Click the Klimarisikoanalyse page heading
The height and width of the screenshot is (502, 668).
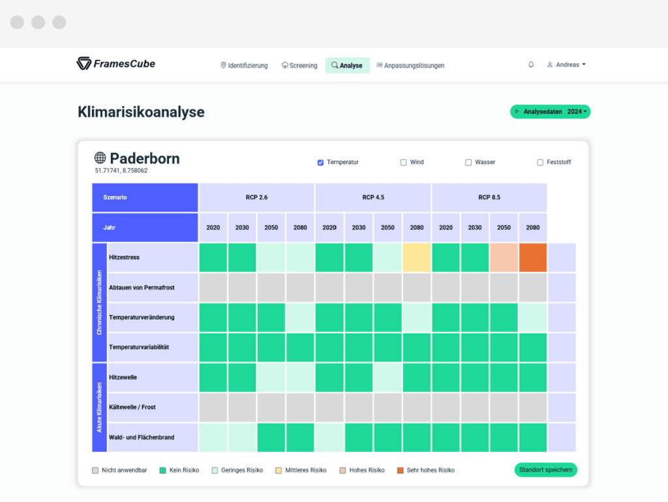pyautogui.click(x=141, y=112)
